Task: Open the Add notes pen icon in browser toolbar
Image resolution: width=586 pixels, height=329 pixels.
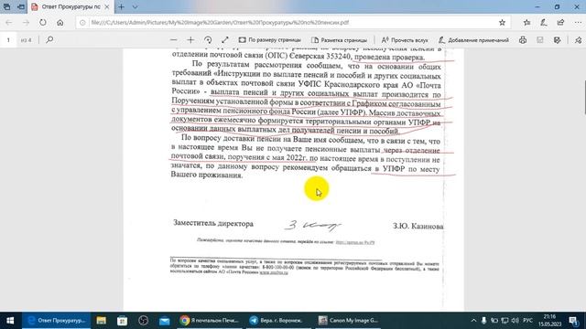Action: click(544, 22)
